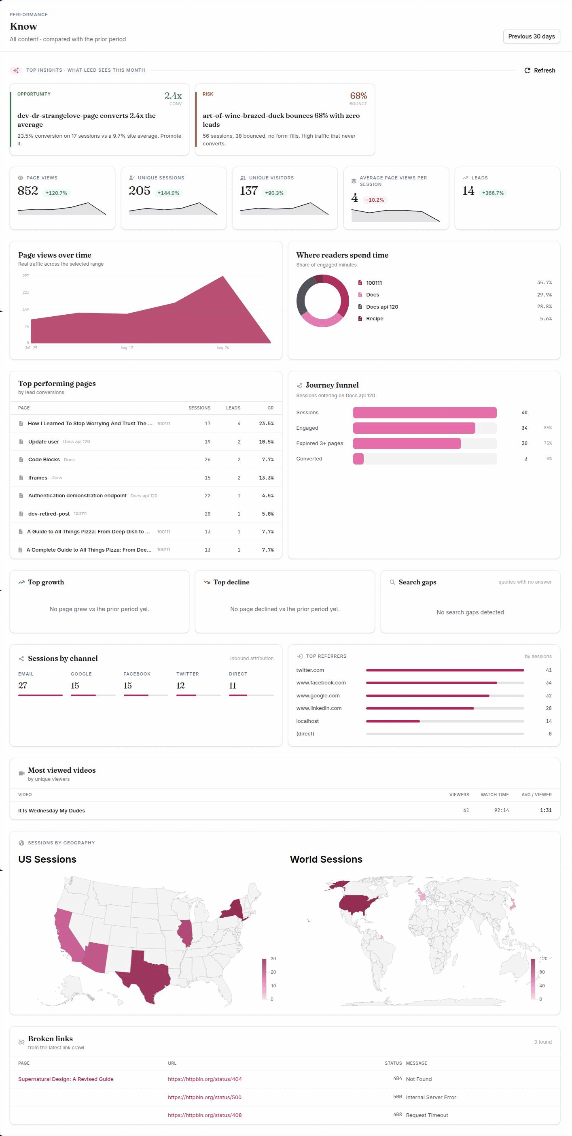The image size is (572, 1136).
Task: Click the Converted funnel bar
Action: click(x=358, y=458)
